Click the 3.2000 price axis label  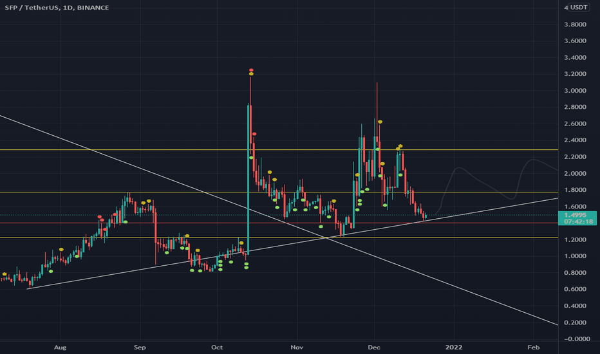575,74
